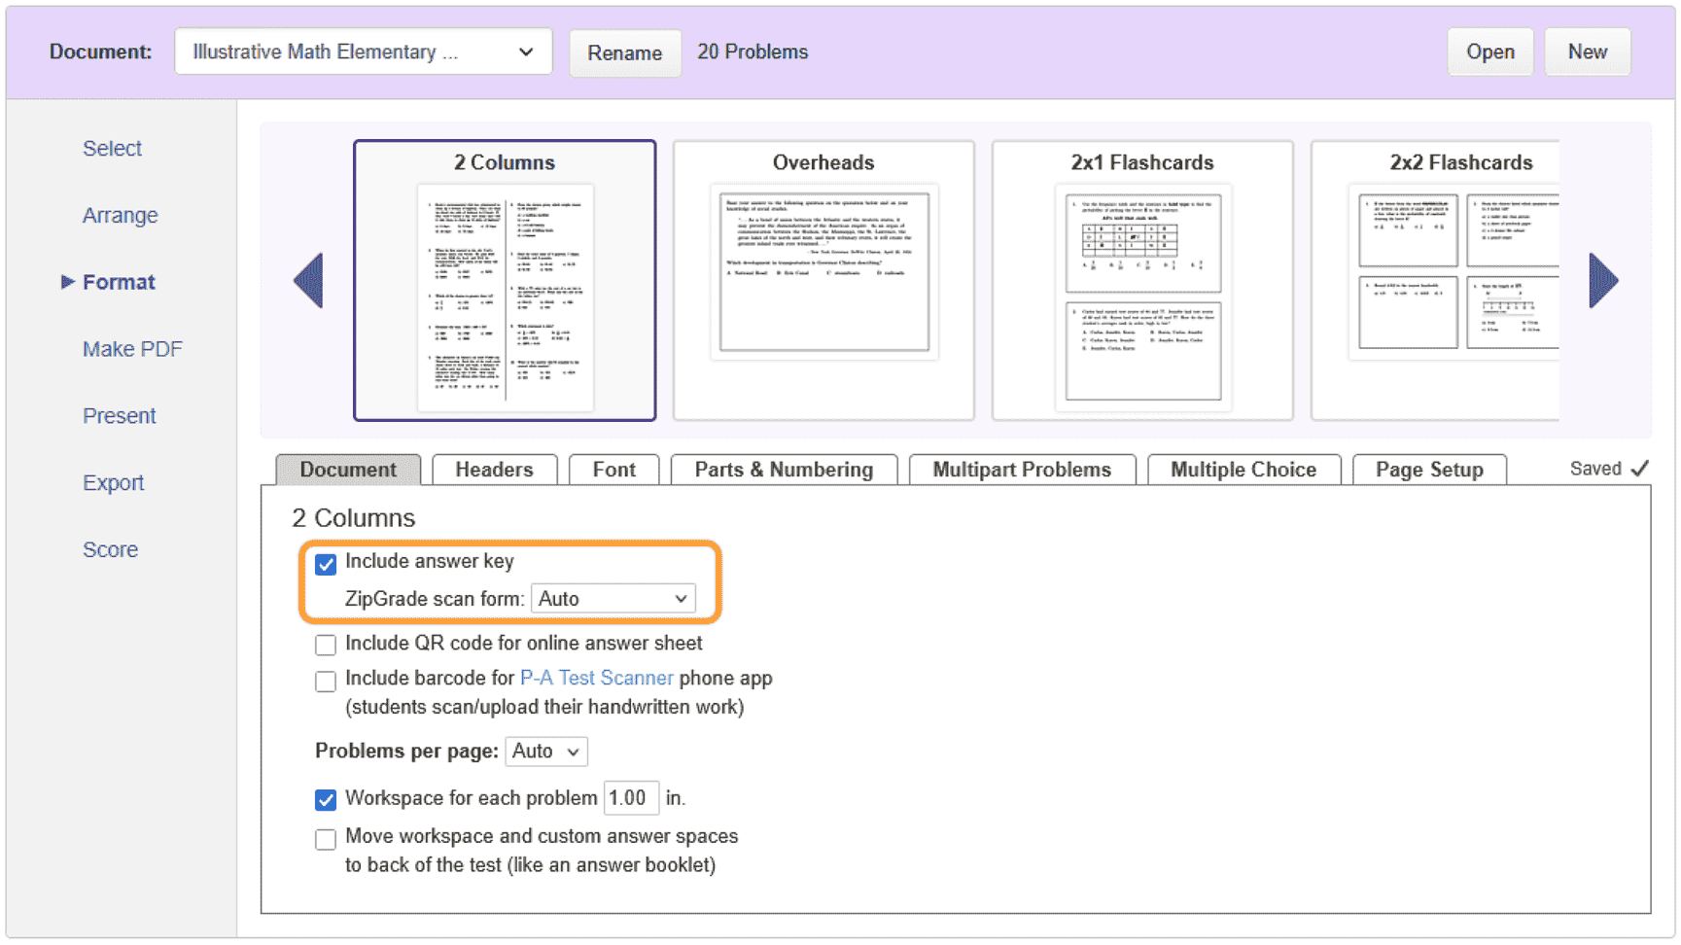This screenshot has height=945, width=1681.
Task: Open the Export section
Action: 114,482
